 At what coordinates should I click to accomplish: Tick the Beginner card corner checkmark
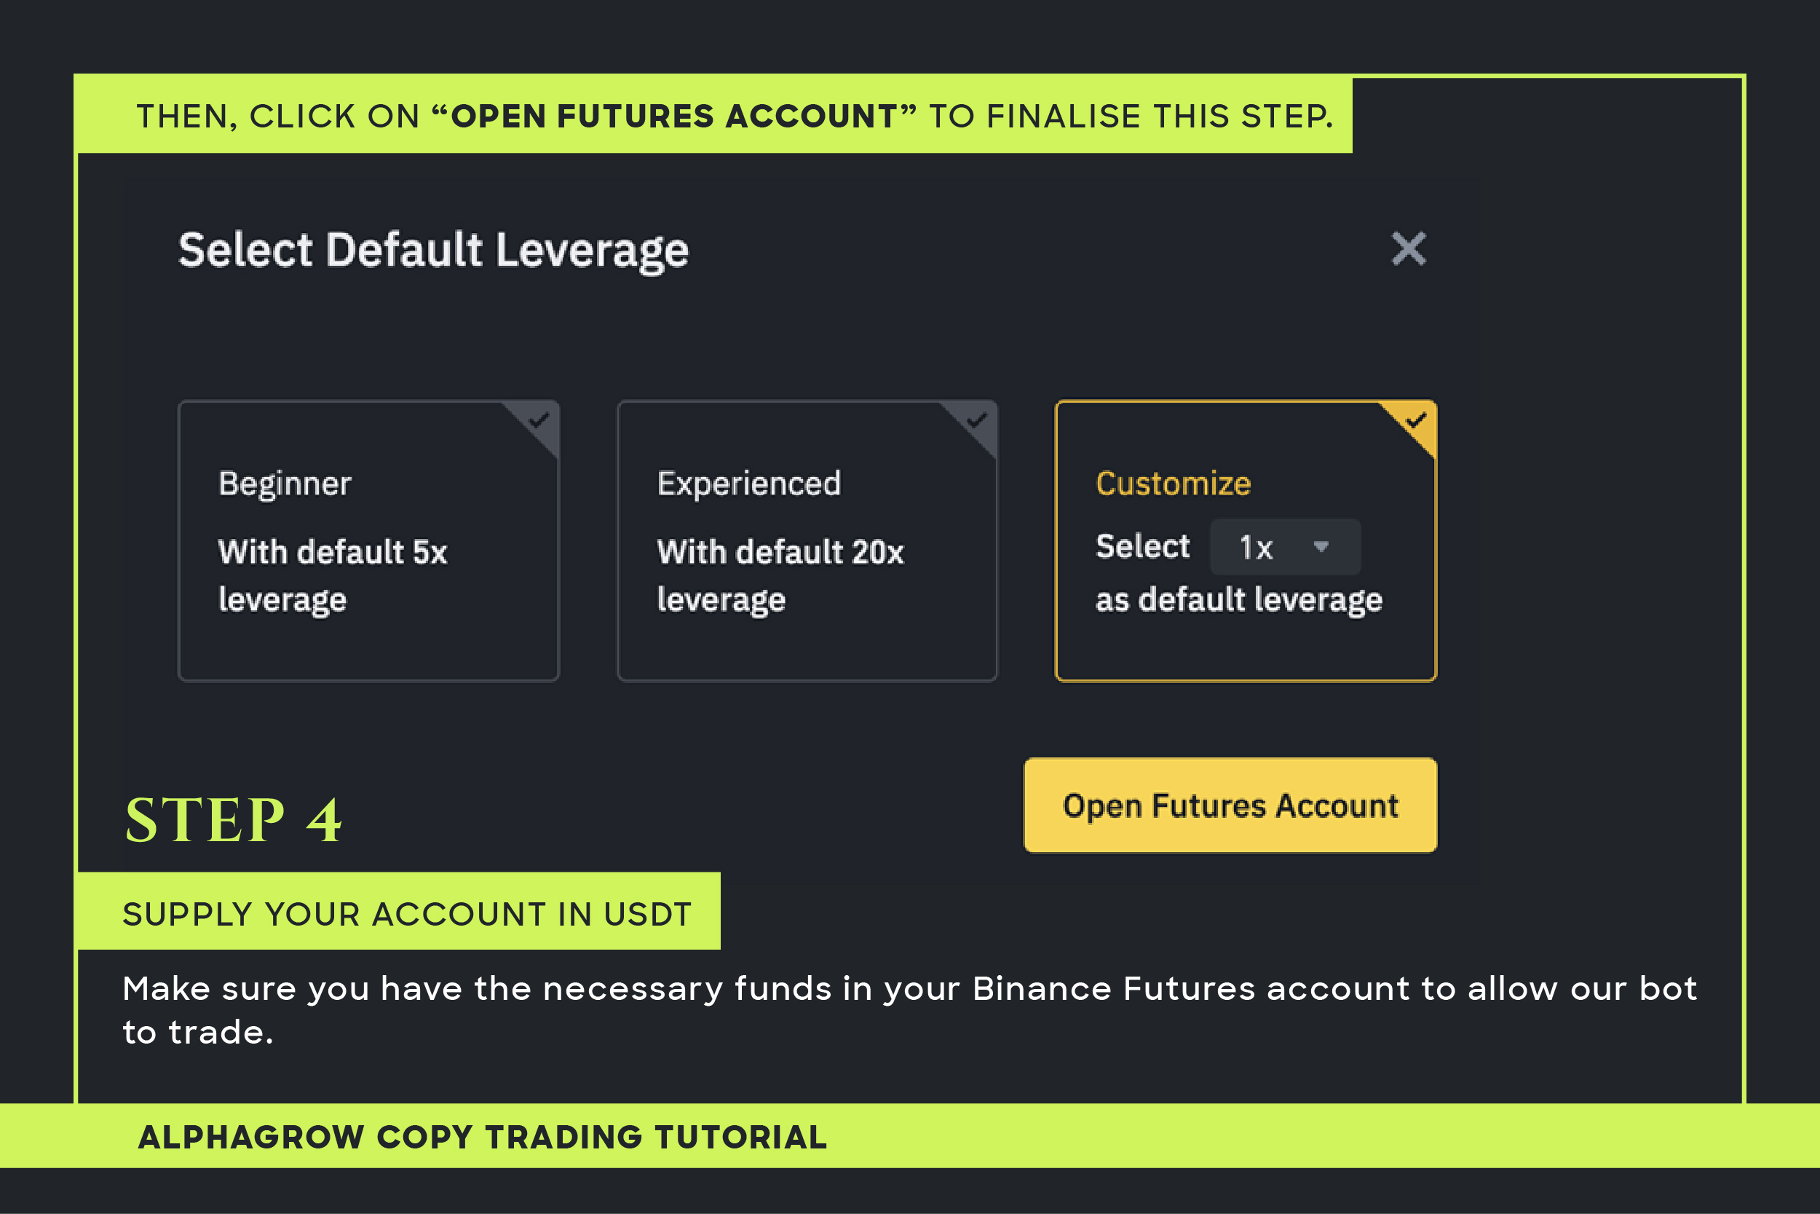[x=539, y=420]
